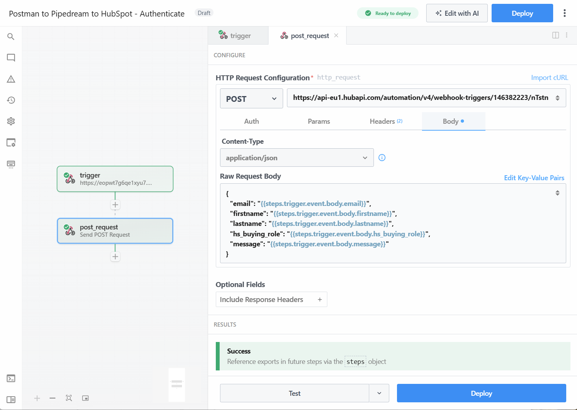View workflow warnings via the triangle icon

pyautogui.click(x=11, y=79)
